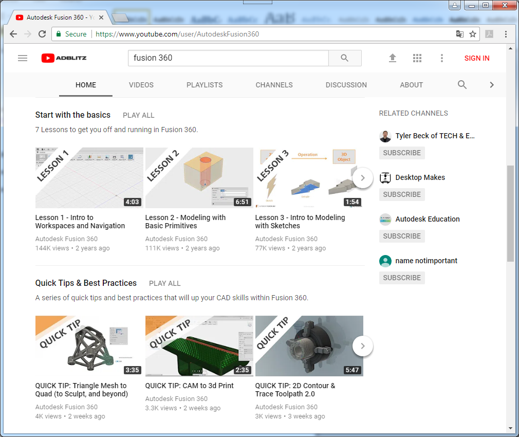Image resolution: width=519 pixels, height=437 pixels.
Task: Open Lesson 1 Intro to Workspaces title
Action: click(x=80, y=222)
